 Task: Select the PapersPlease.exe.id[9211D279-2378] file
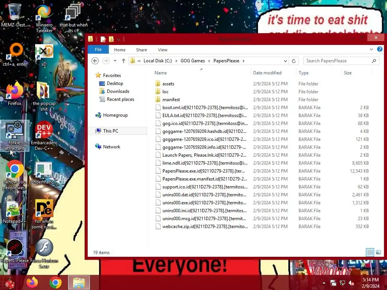[x=203, y=171]
